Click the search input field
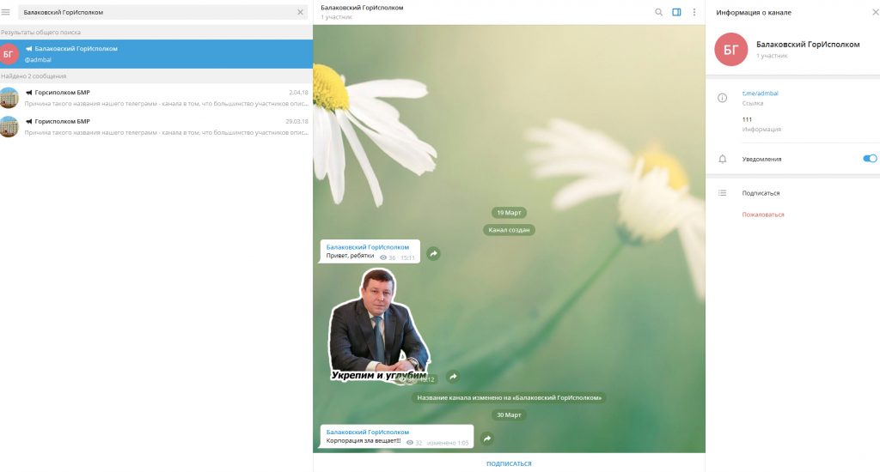This screenshot has width=880, height=472. [x=155, y=12]
